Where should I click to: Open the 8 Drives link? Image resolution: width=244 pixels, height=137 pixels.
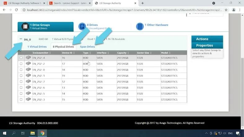click(92, 25)
